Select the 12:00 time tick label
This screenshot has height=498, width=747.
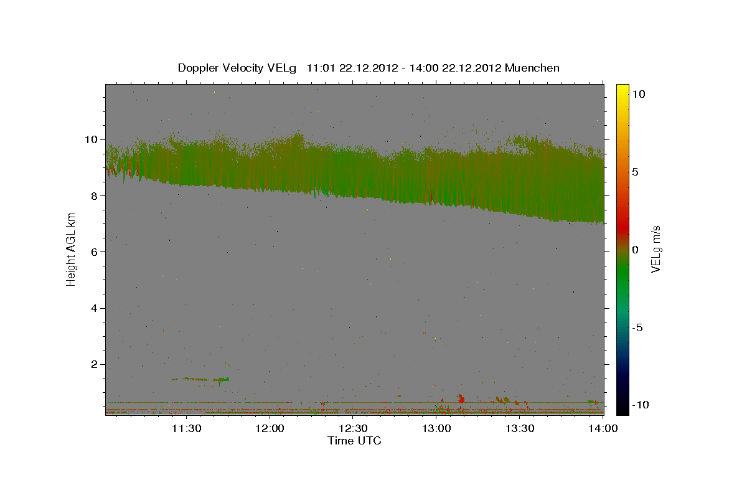point(270,428)
